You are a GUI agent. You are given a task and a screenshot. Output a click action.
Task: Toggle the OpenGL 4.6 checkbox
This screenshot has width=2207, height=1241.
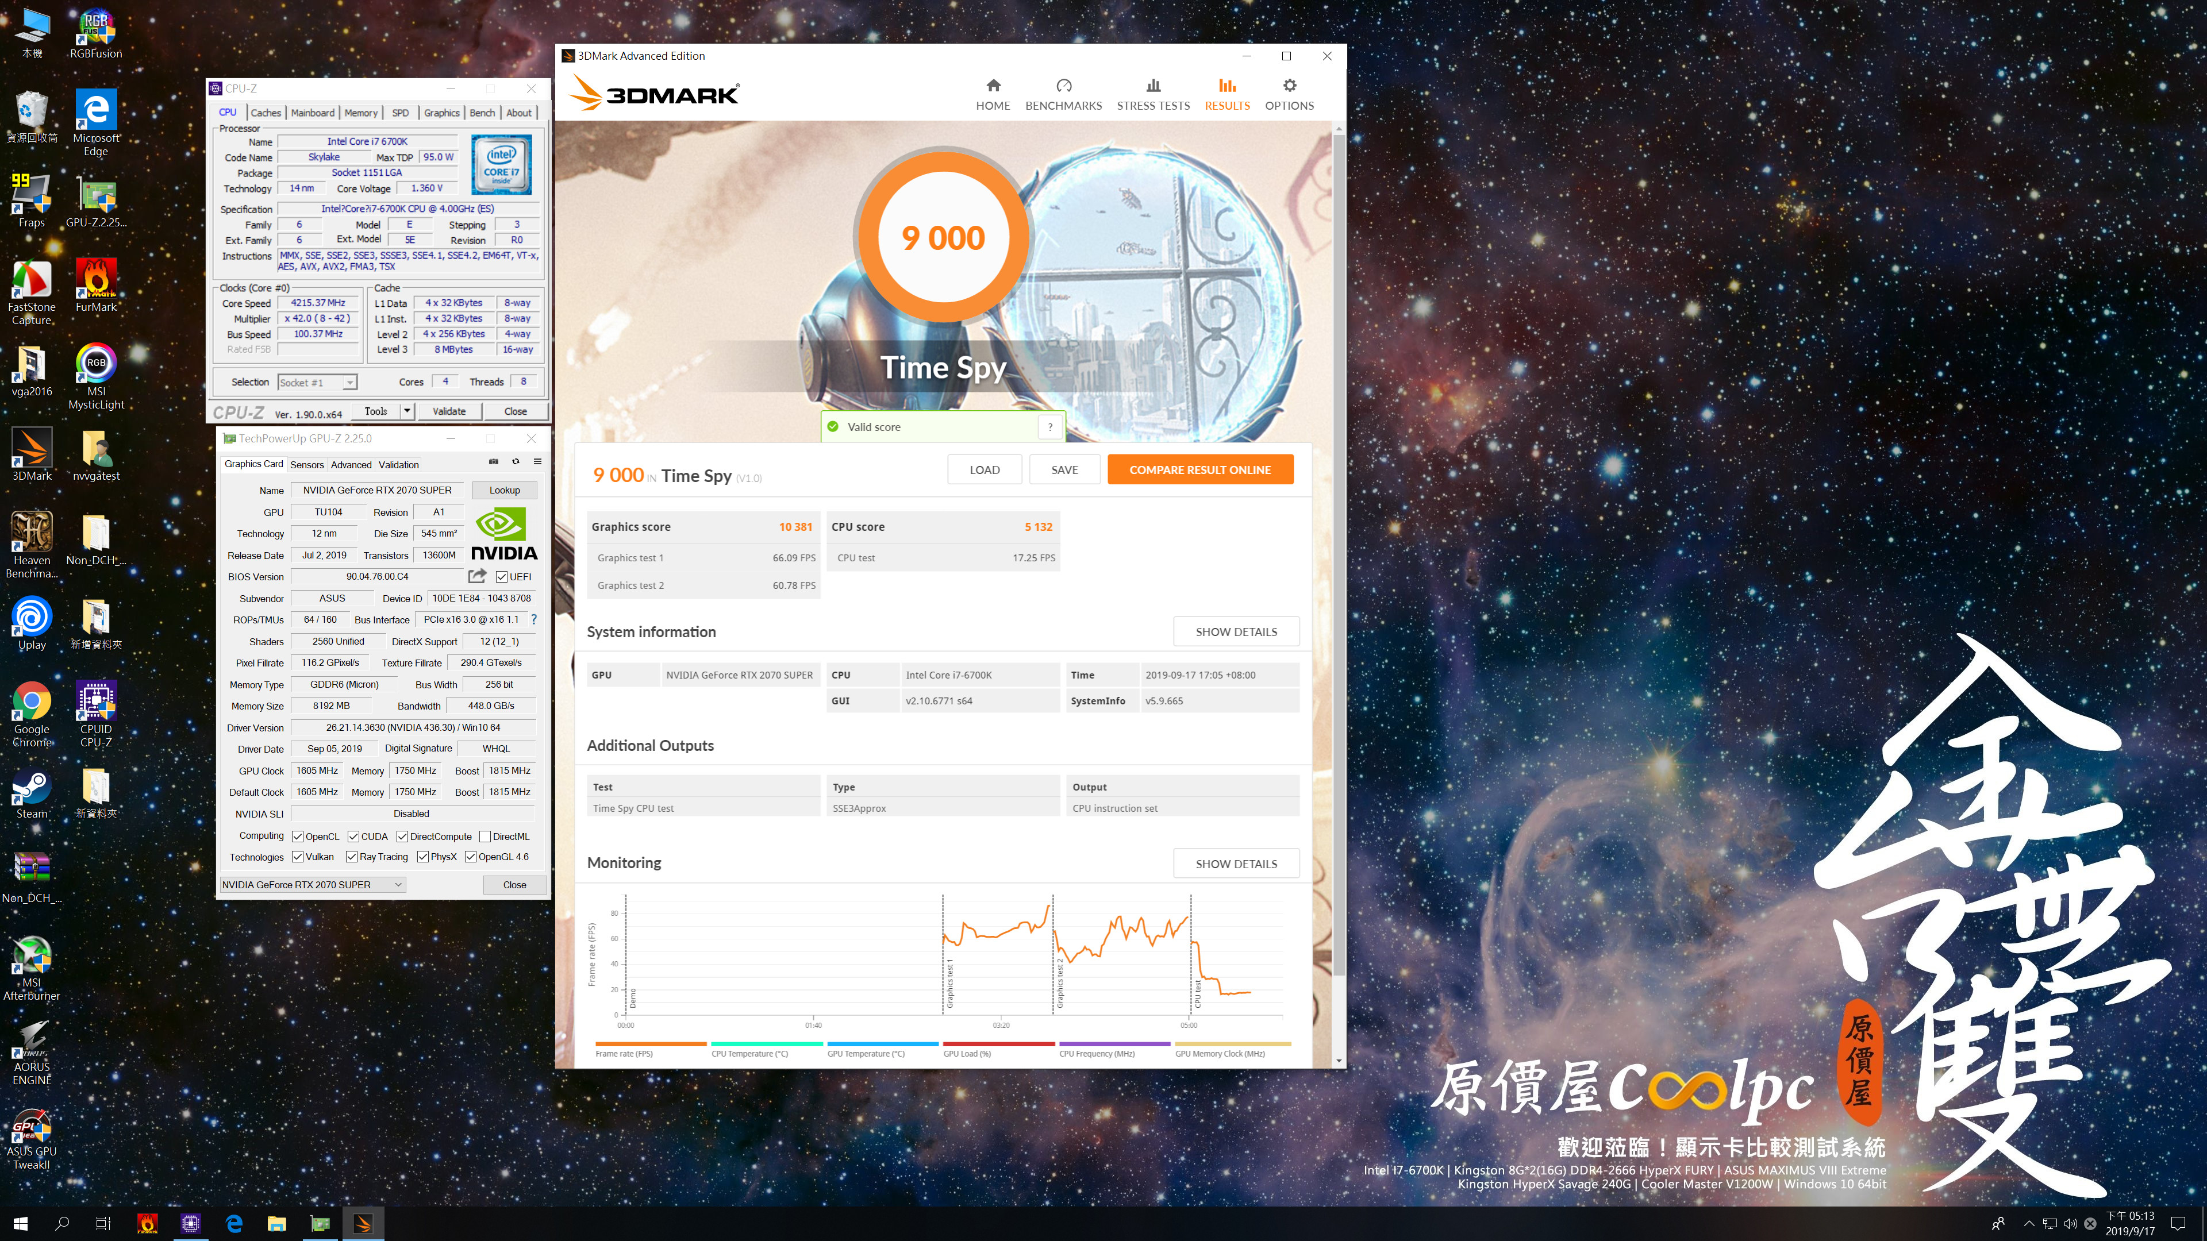pos(470,857)
